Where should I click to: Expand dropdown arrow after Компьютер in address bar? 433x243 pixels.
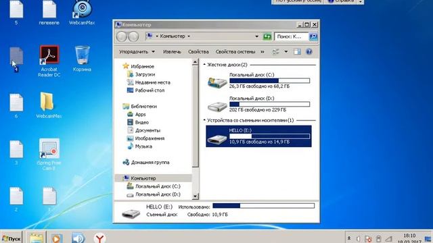pyautogui.click(x=189, y=36)
